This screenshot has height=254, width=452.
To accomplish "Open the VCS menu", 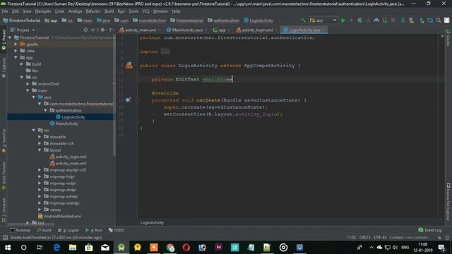I will tap(146, 11).
